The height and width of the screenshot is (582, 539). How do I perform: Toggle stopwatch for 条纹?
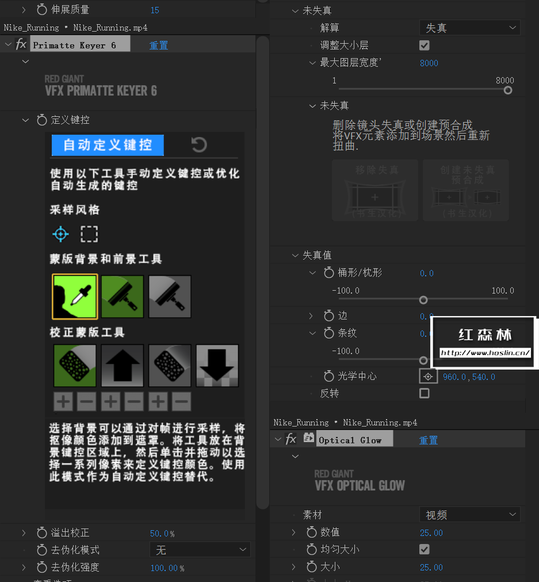click(x=328, y=333)
